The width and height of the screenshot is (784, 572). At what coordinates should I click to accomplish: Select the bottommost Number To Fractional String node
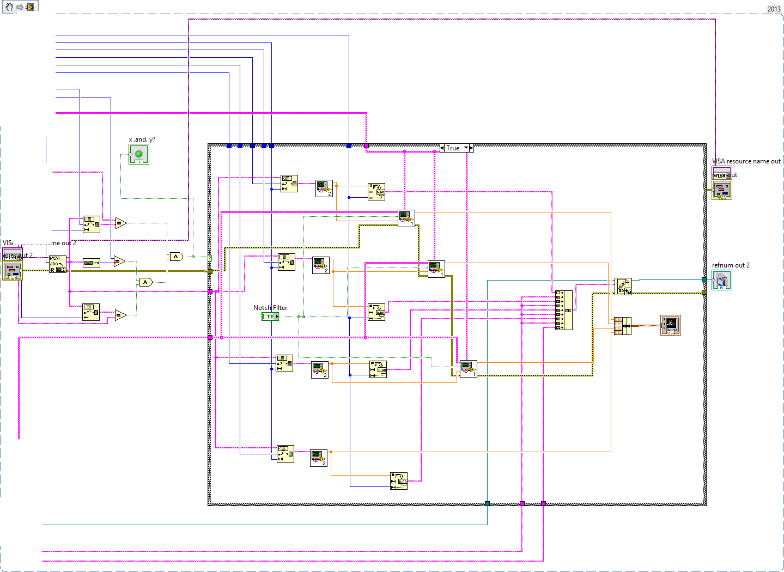(x=399, y=480)
